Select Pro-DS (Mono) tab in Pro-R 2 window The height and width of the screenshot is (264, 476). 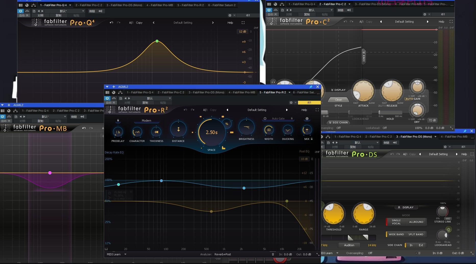[206, 92]
